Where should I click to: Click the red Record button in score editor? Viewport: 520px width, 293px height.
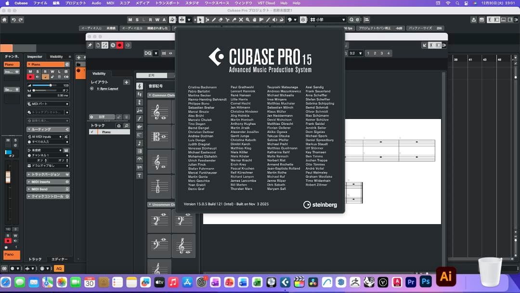coord(120,45)
